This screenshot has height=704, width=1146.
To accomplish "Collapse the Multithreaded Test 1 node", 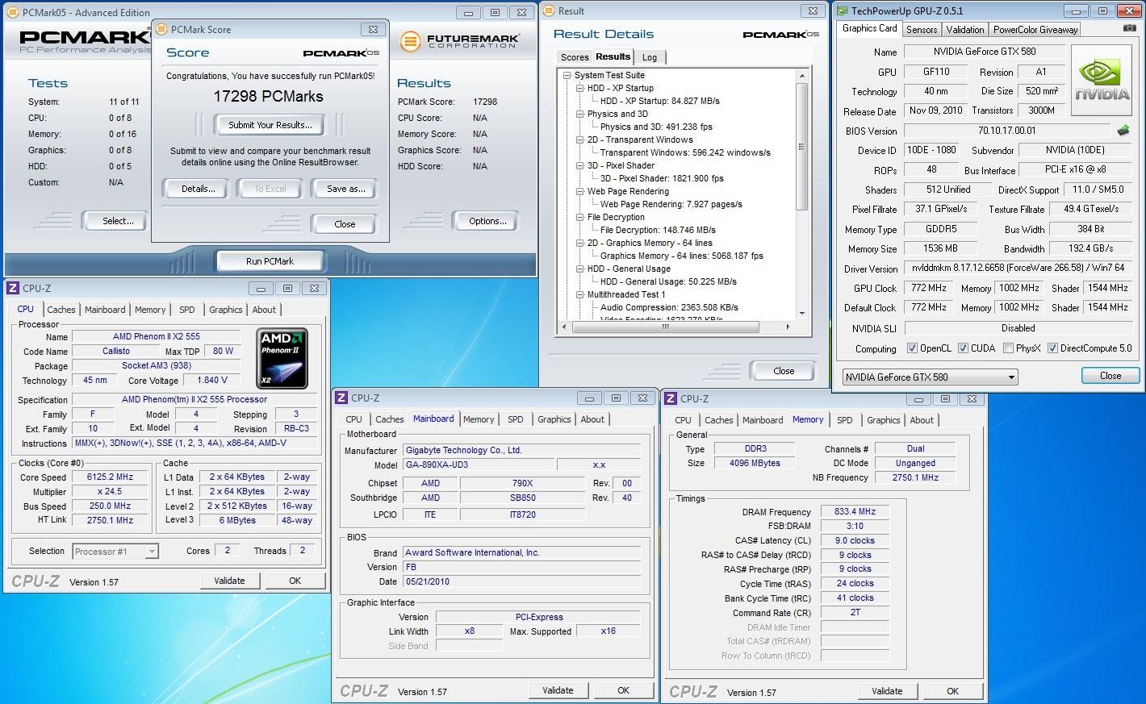I will (580, 294).
